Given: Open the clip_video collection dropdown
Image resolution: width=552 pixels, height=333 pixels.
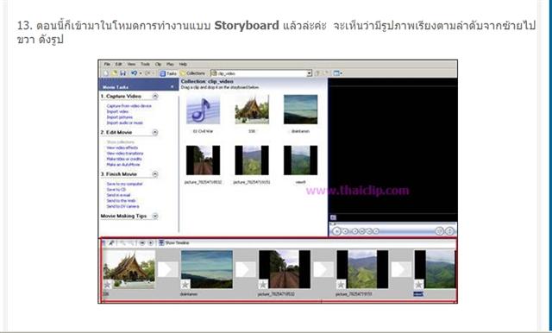Looking at the screenshot, I should pyautogui.click(x=309, y=73).
